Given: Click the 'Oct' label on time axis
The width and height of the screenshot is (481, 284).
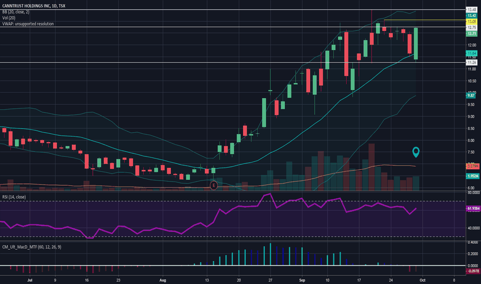Looking at the screenshot, I should pos(422,280).
